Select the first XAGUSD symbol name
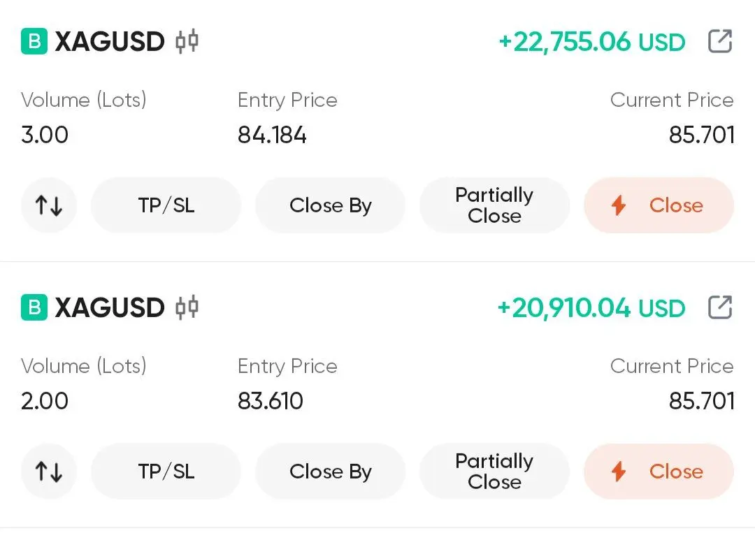This screenshot has height=533, width=755. 110,42
